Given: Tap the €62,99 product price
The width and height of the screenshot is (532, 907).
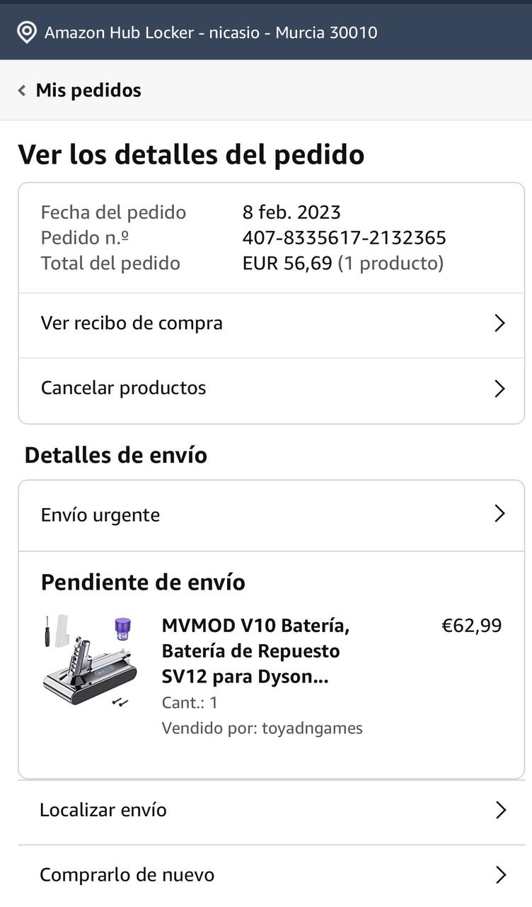Looking at the screenshot, I should click(471, 626).
